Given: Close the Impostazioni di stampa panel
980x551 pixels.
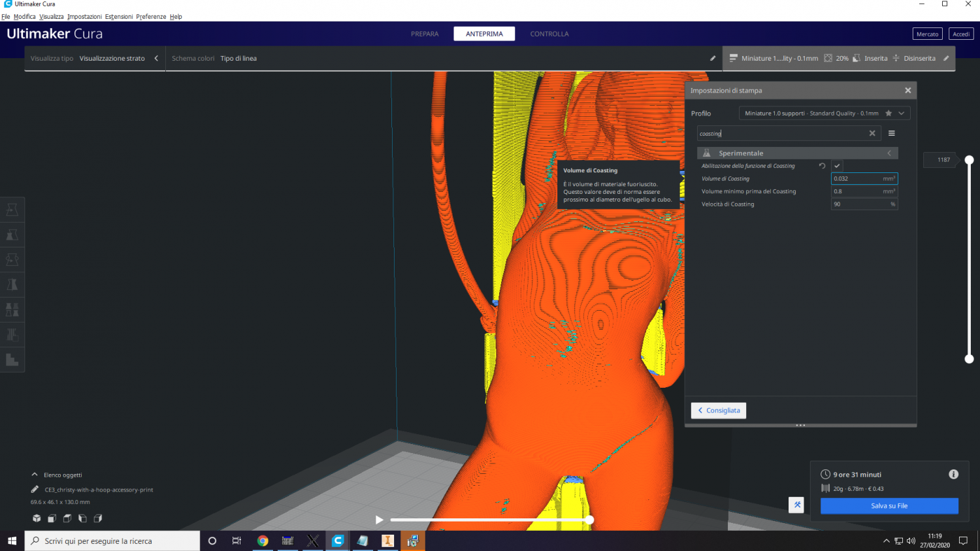Looking at the screenshot, I should point(907,90).
